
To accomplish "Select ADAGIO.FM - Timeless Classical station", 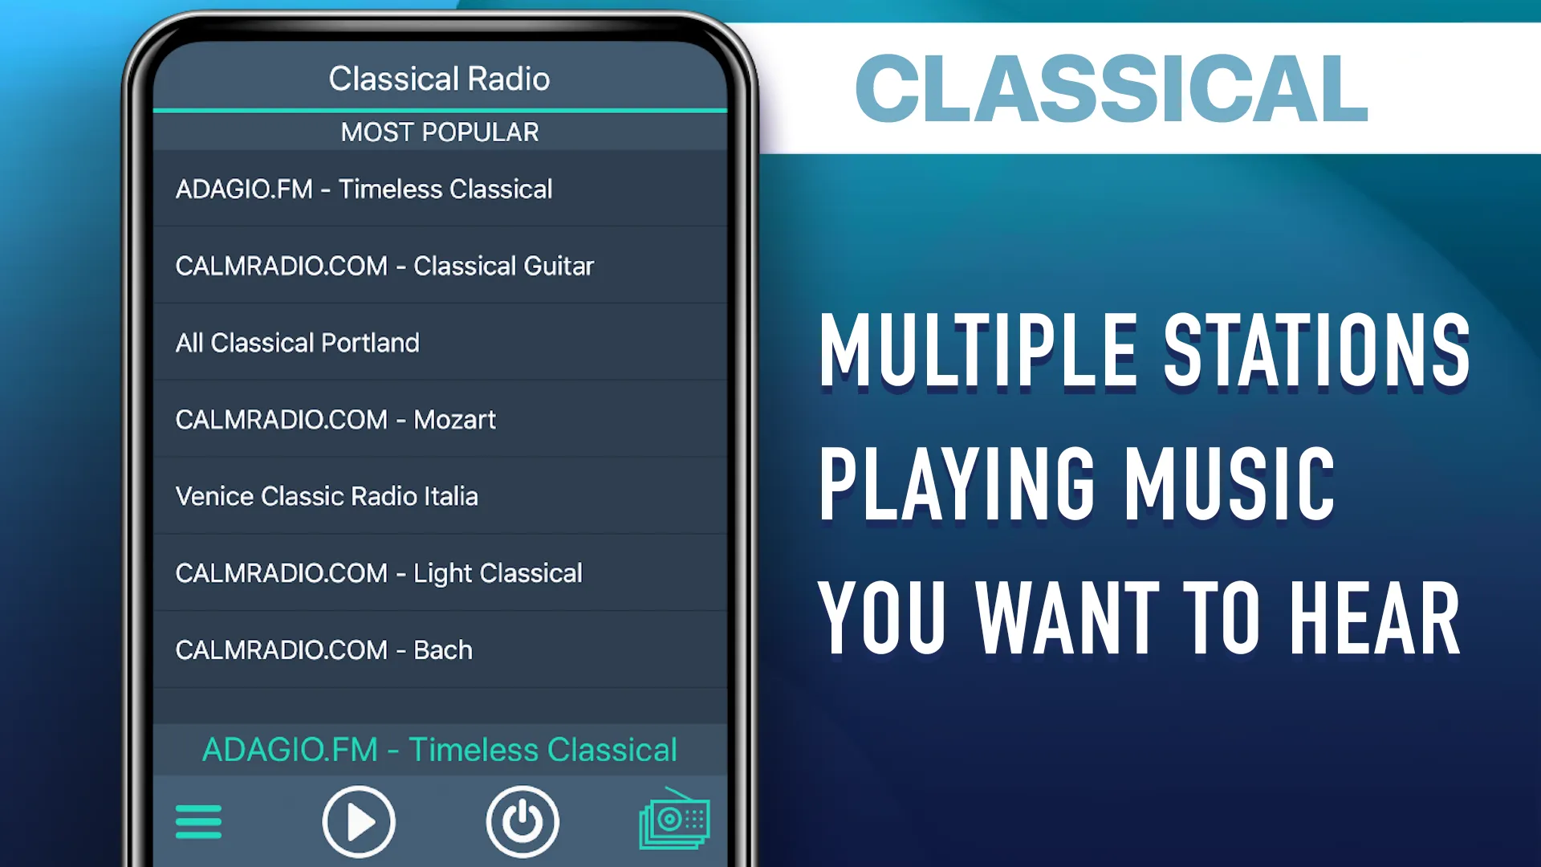I will tap(437, 189).
